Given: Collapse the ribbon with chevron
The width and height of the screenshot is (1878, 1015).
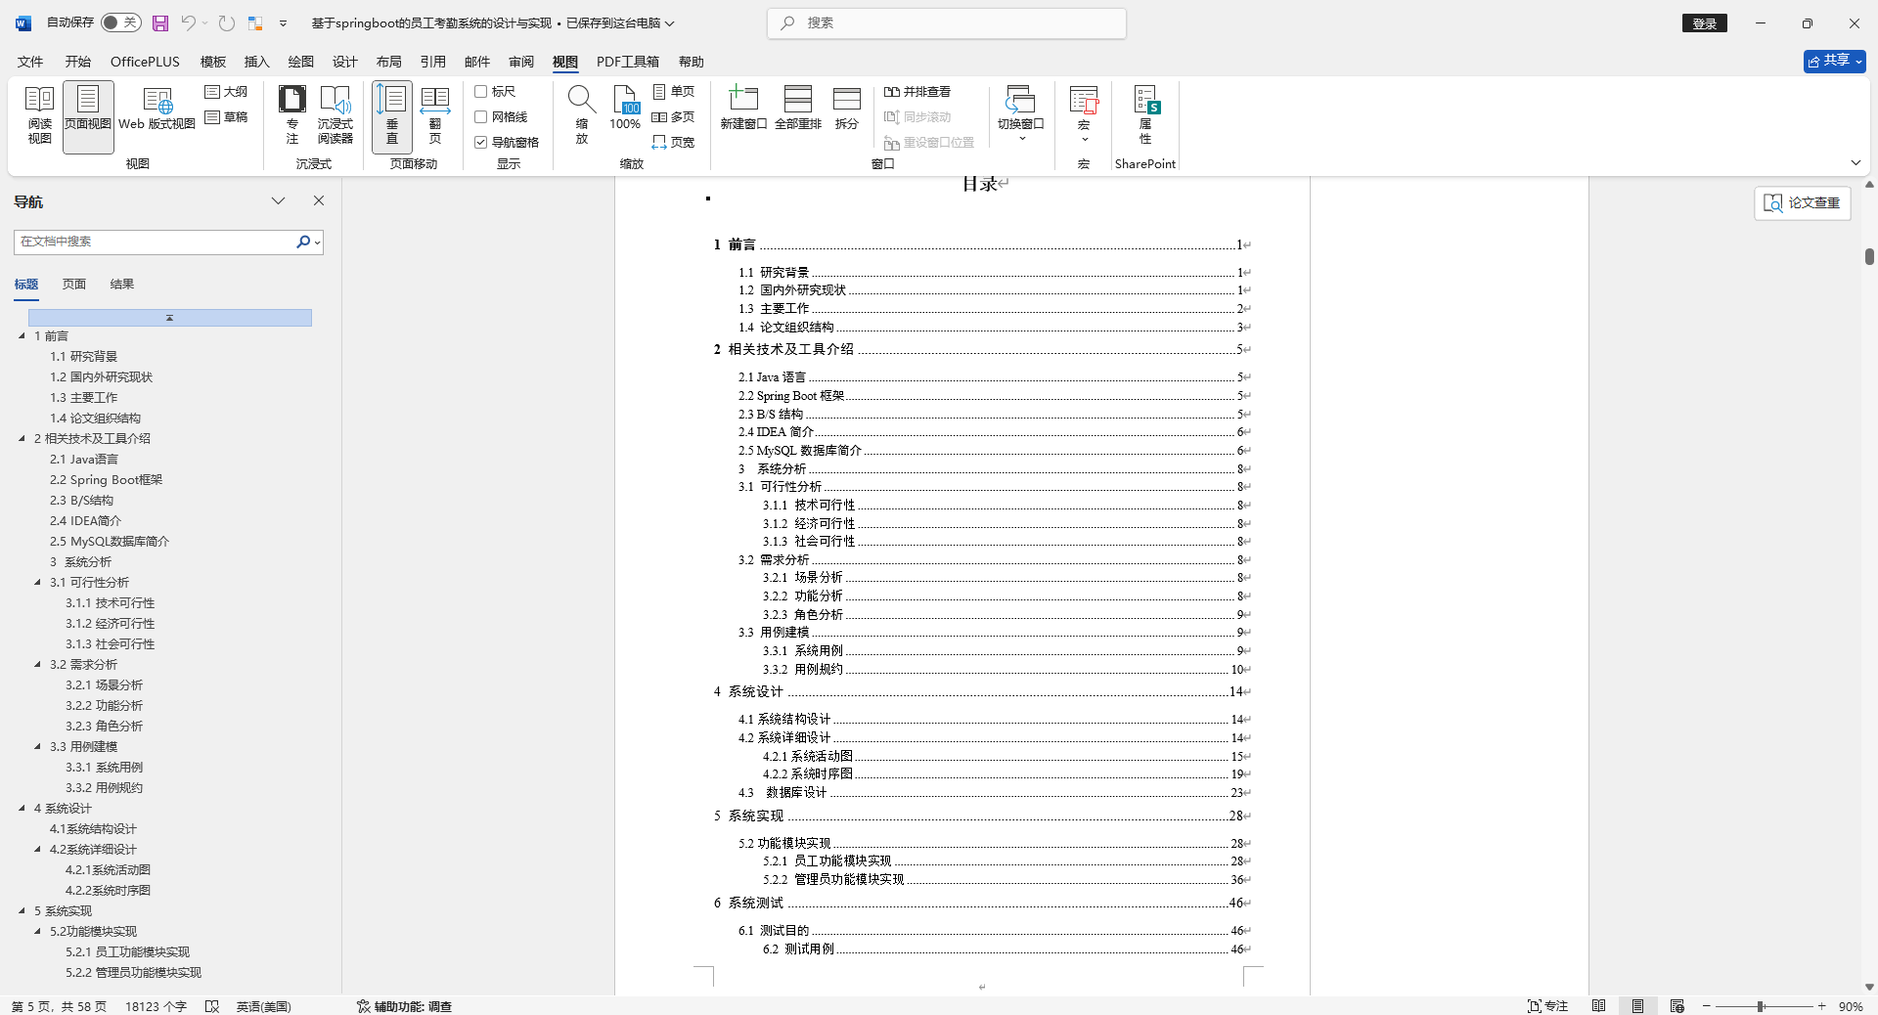Looking at the screenshot, I should (x=1856, y=162).
